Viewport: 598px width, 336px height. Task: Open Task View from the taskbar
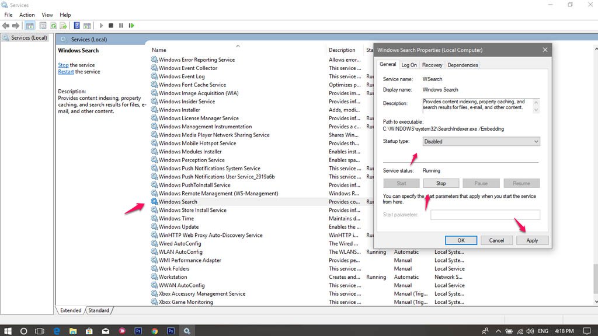pos(40,331)
